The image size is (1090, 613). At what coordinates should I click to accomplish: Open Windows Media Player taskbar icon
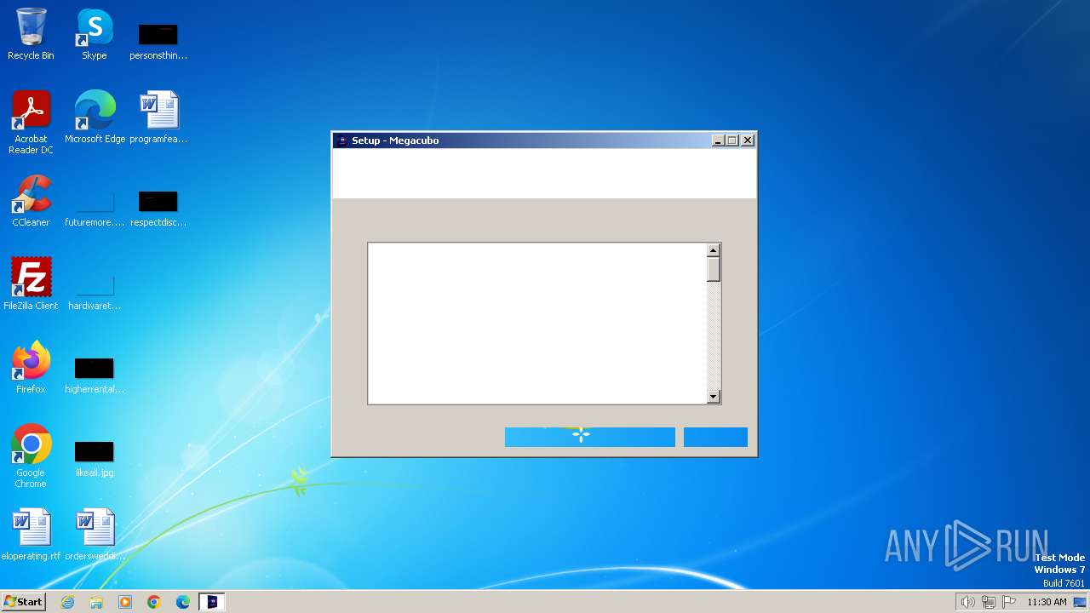[x=125, y=602]
